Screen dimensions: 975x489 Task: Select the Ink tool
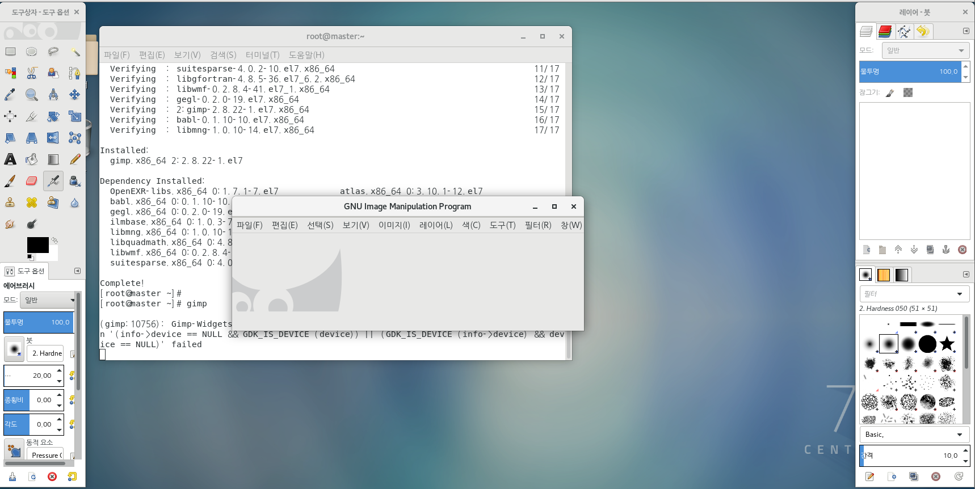(x=75, y=181)
